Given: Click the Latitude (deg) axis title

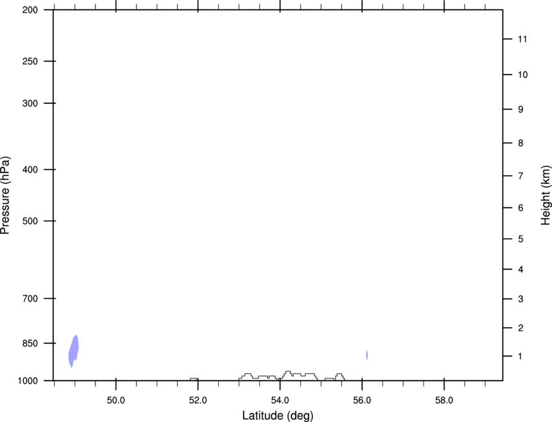Looking at the screenshot, I should 278,416.
